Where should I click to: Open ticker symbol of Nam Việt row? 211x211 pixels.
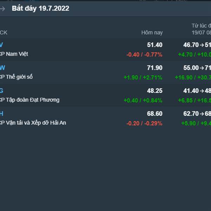1,45
